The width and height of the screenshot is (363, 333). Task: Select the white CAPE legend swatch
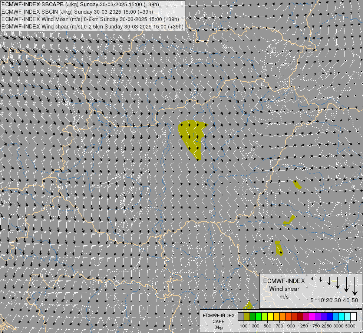[x=353, y=317]
